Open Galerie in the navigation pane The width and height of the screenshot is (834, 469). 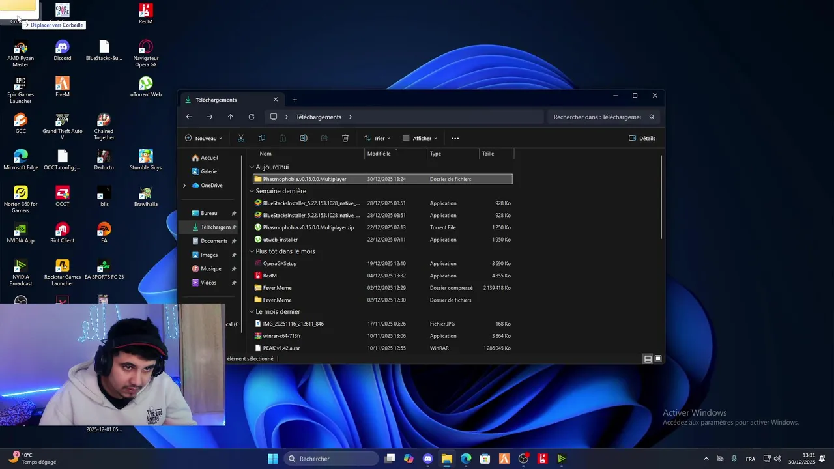coord(208,171)
